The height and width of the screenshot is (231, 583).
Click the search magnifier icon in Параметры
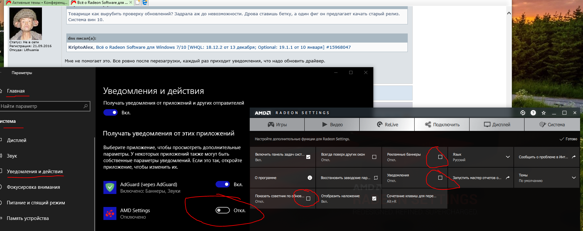click(x=86, y=106)
